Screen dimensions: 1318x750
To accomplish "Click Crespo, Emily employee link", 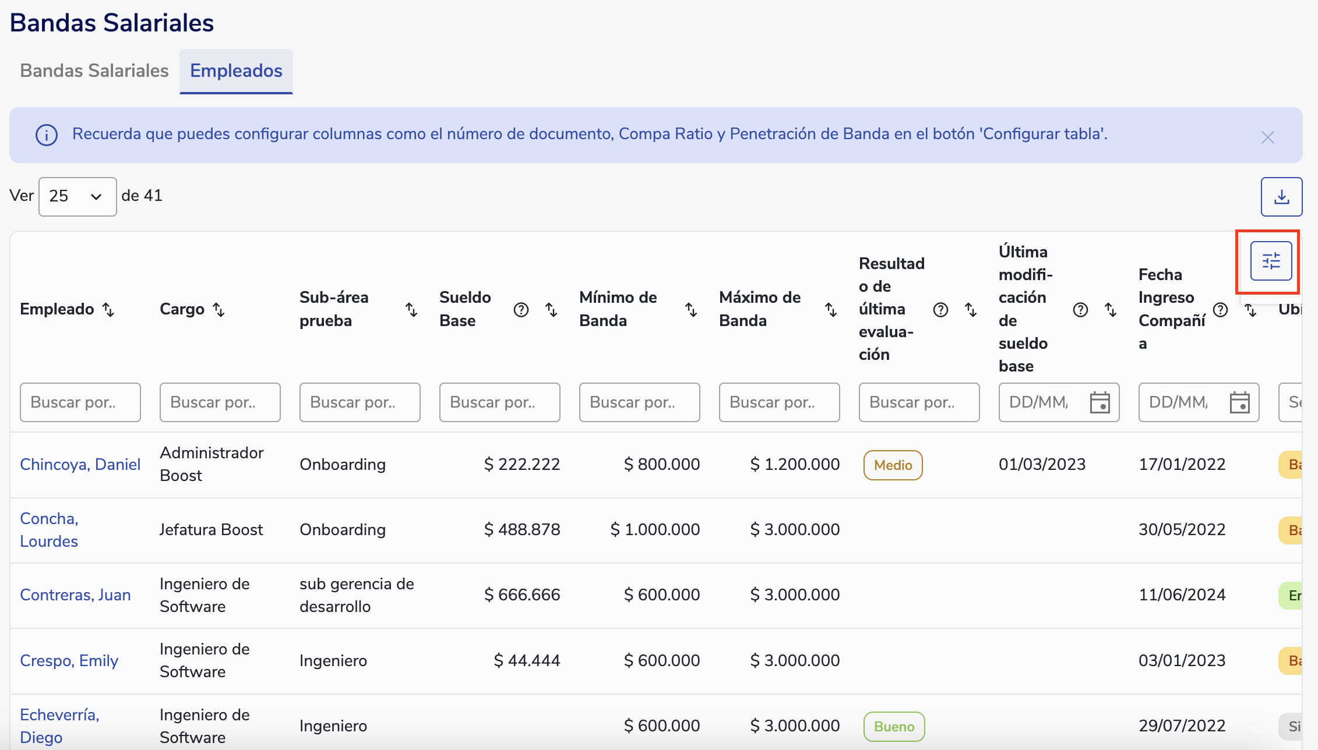I will pyautogui.click(x=69, y=661).
